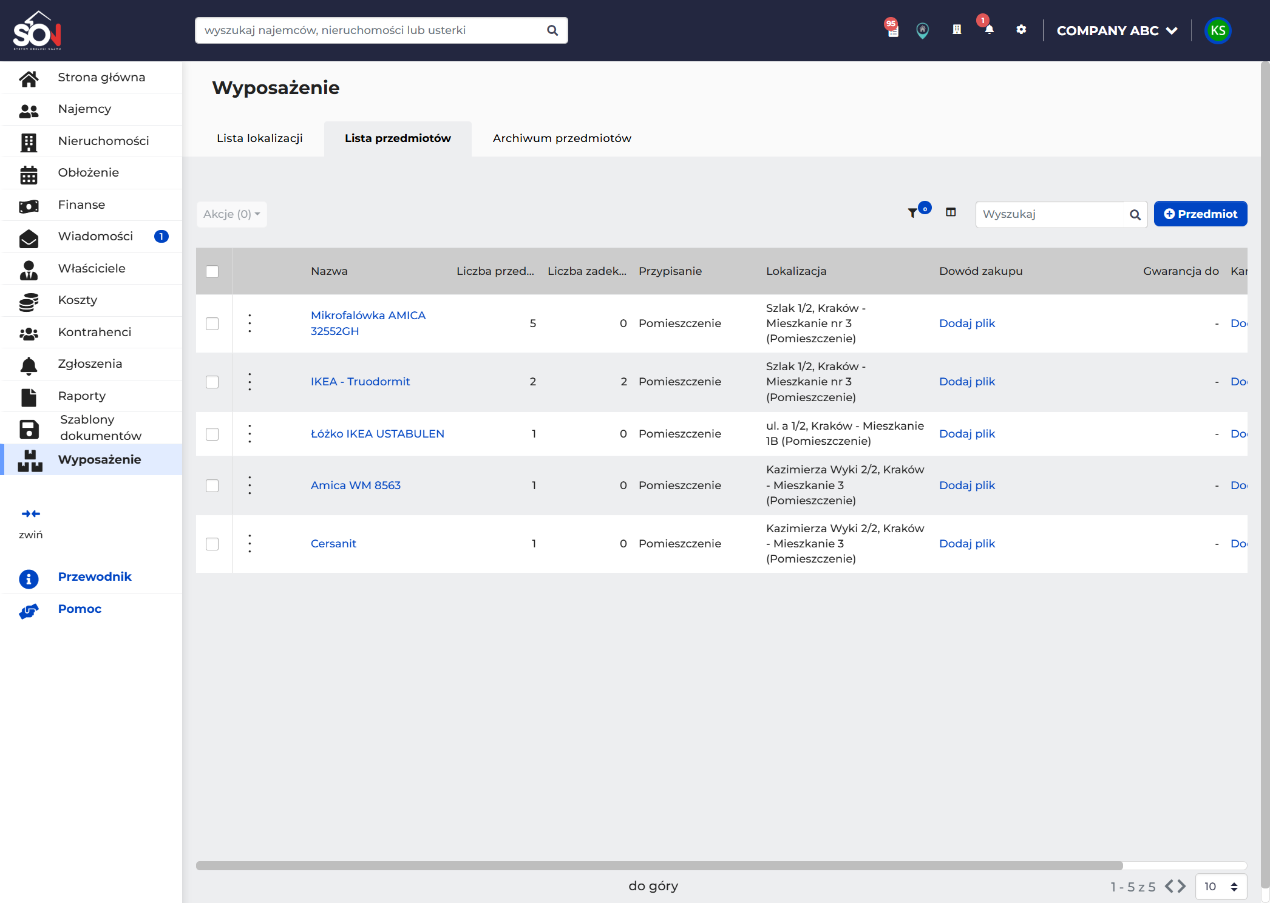Screen dimensions: 1270x903
Task: Open the three-dot menu for Mikrofalówka AMICA
Action: pyautogui.click(x=250, y=323)
